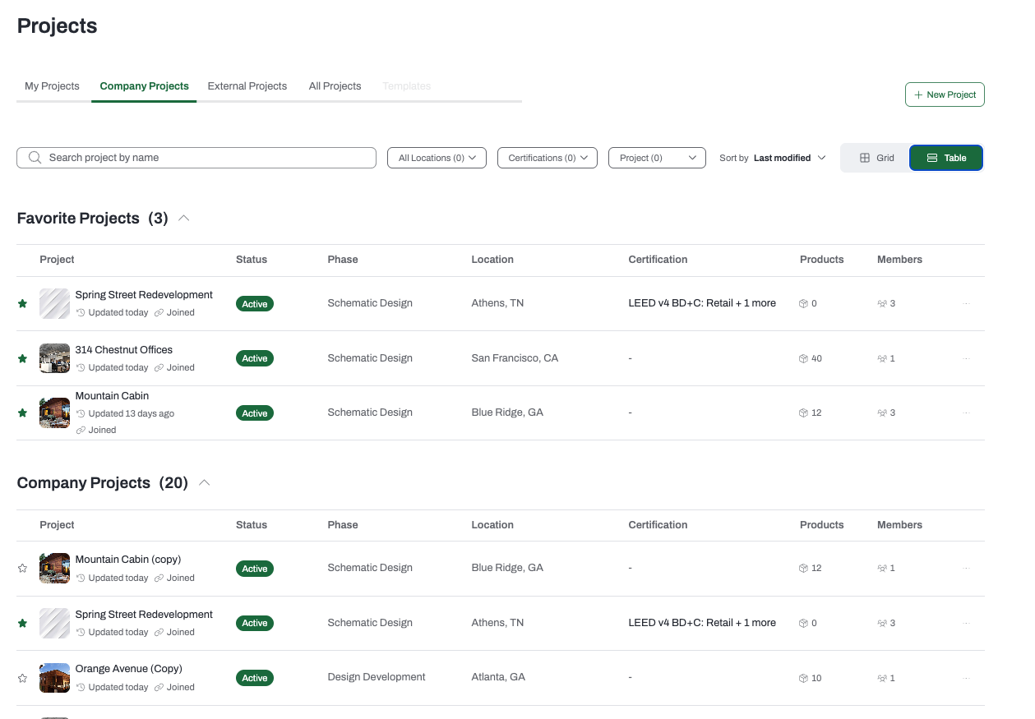1035x719 pixels.
Task: Select the Table view button
Action: (946, 158)
